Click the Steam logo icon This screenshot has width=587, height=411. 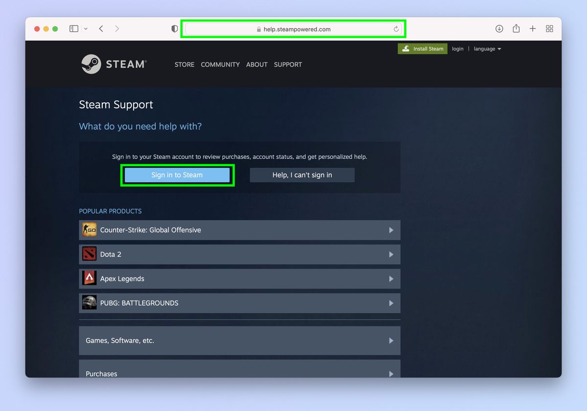click(x=91, y=64)
